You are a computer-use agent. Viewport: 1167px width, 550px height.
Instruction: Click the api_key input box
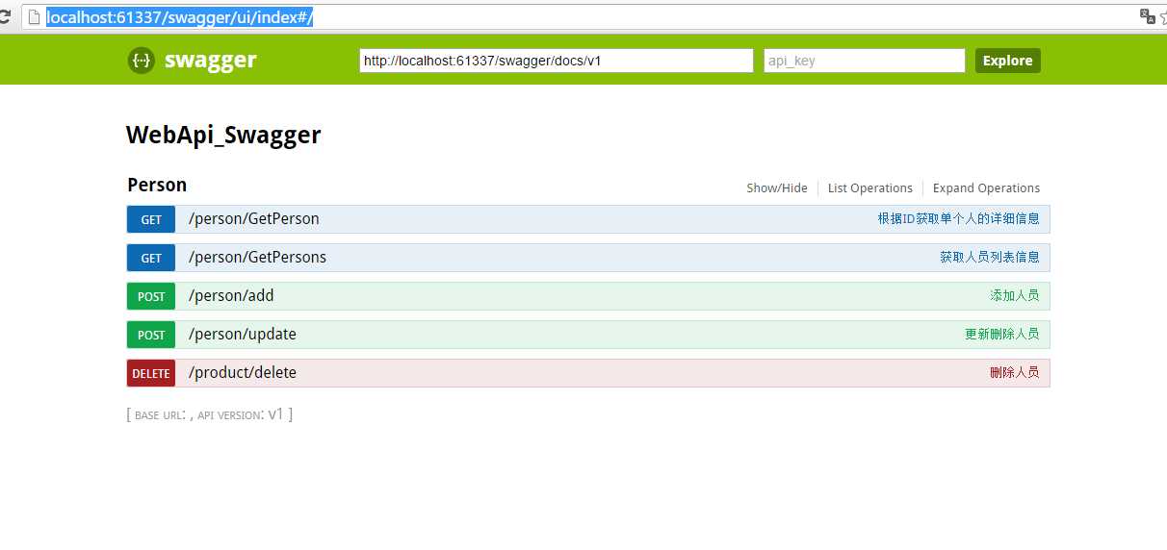pos(865,61)
